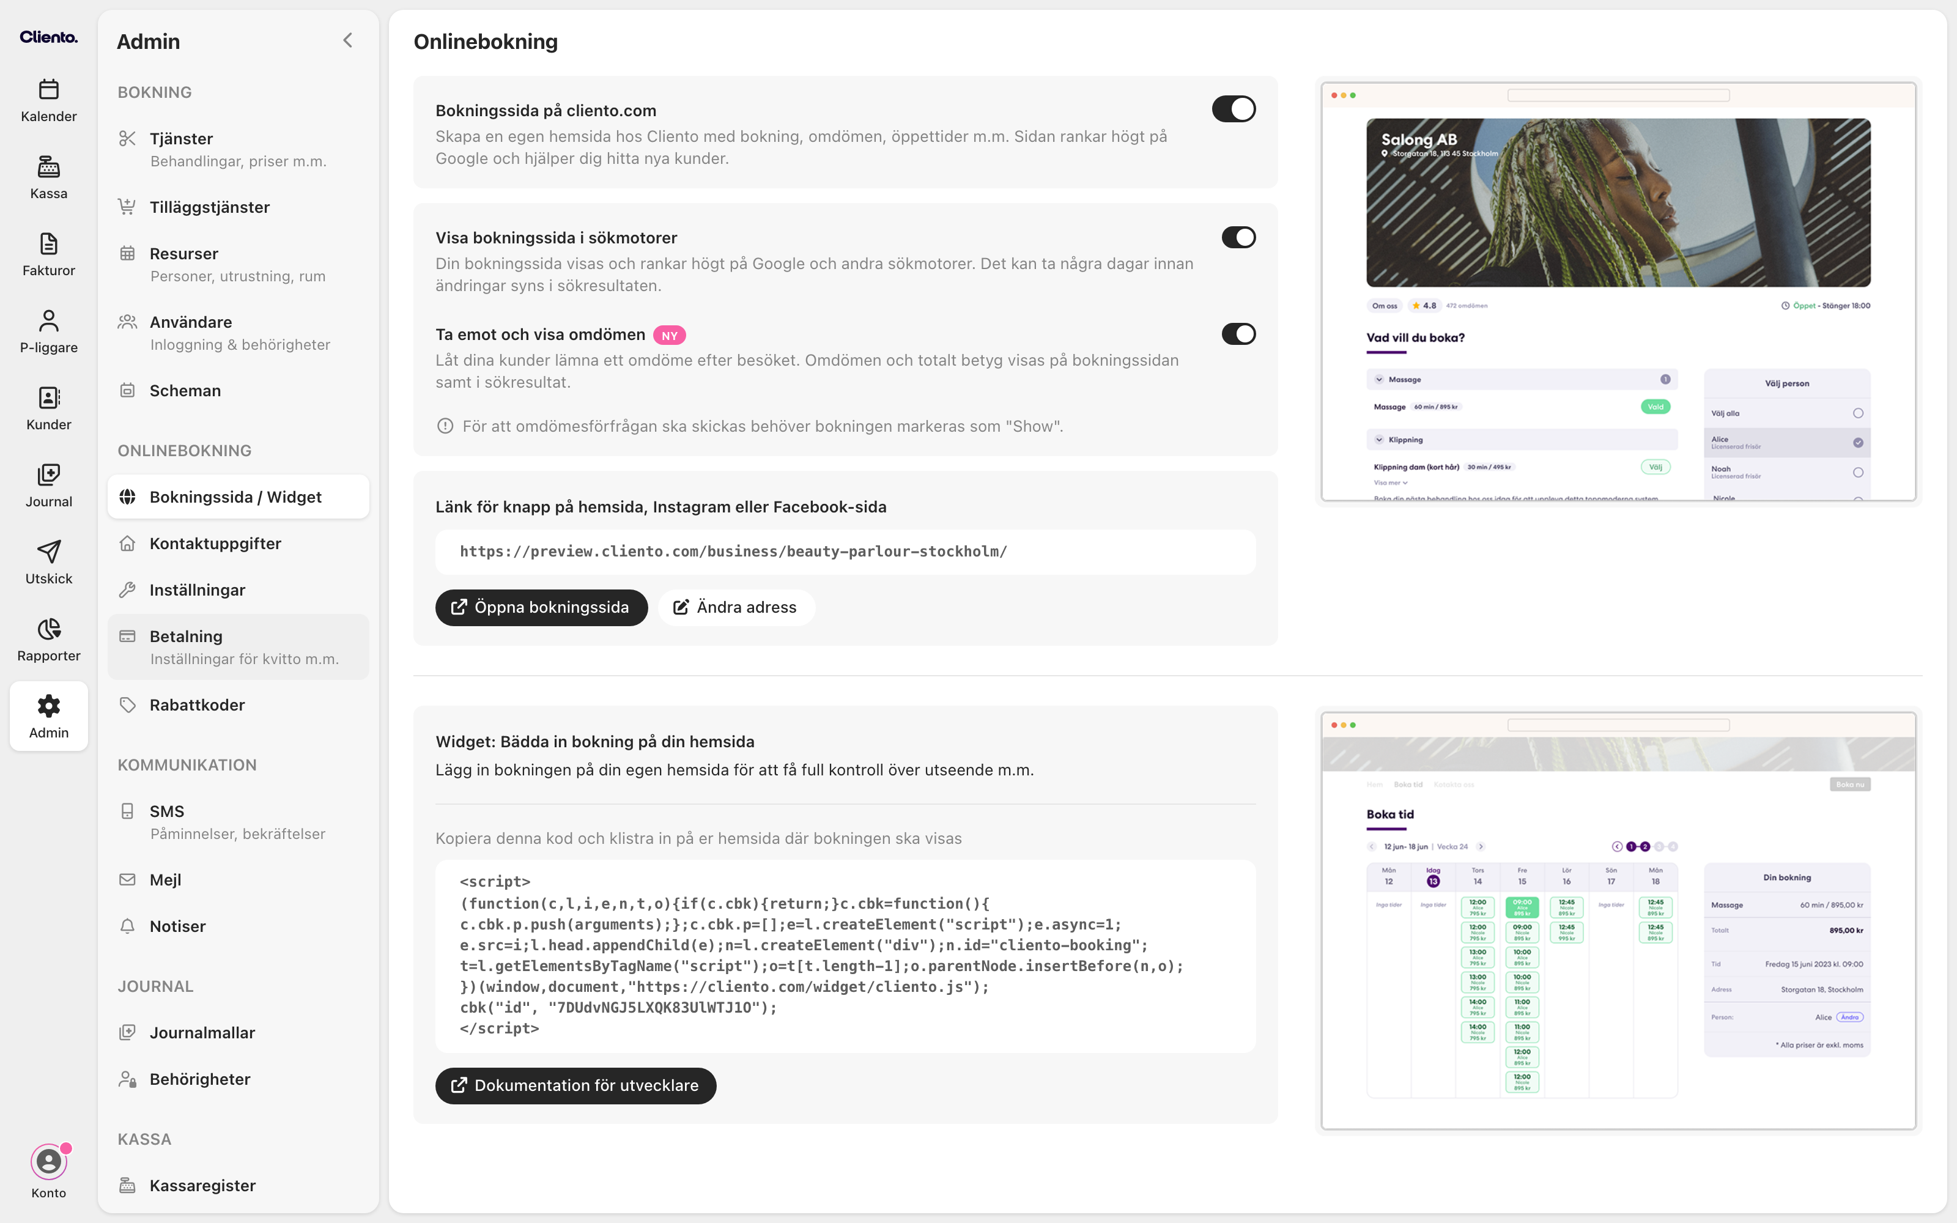
Task: Open the P-liggare person icon
Action: [x=48, y=320]
